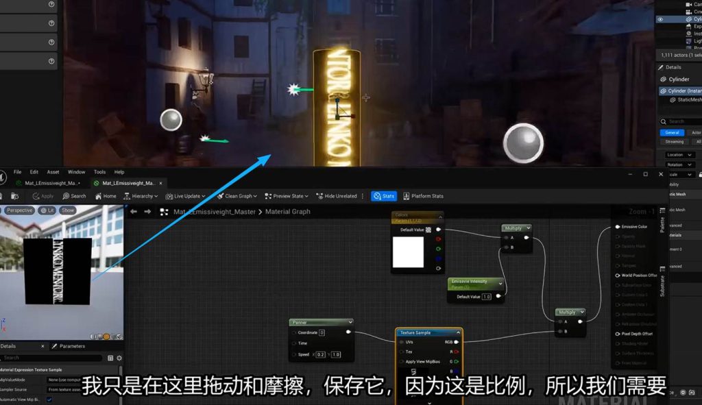Screen dimensions: 702x405
Task: Click the Show button in preview
Action: coord(68,210)
